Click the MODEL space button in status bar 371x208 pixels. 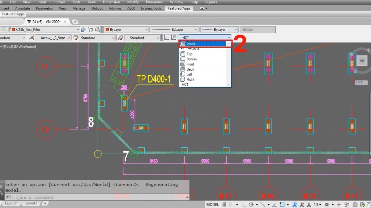tap(212, 205)
